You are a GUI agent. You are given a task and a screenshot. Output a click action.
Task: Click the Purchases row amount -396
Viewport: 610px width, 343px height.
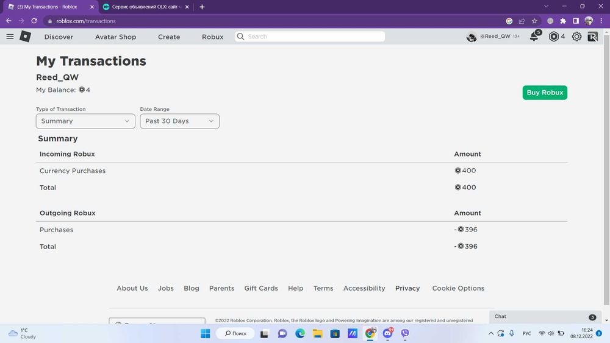click(465, 230)
